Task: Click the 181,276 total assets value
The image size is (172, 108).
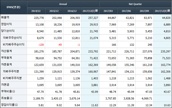Action: pyautogui.click(x=39, y=51)
